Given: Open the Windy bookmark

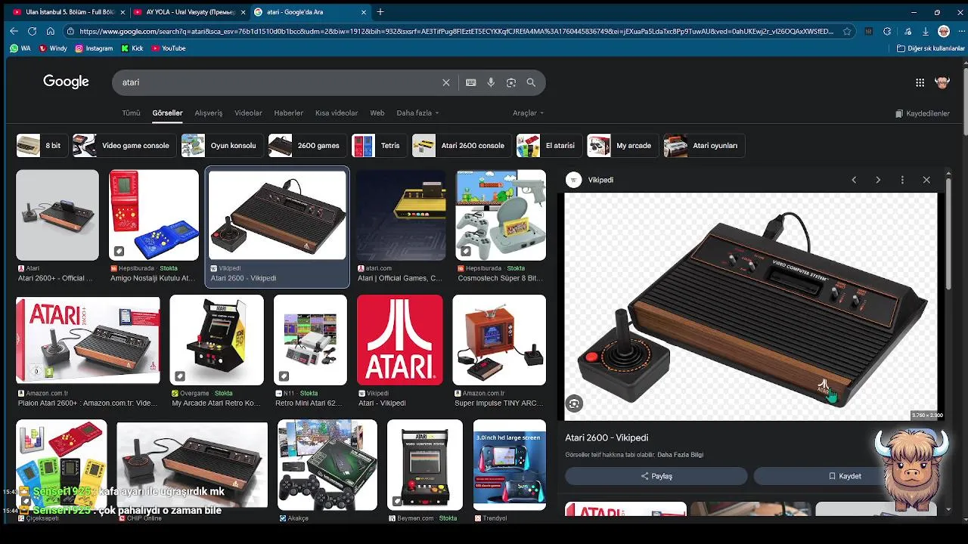Looking at the screenshot, I should pos(53,48).
